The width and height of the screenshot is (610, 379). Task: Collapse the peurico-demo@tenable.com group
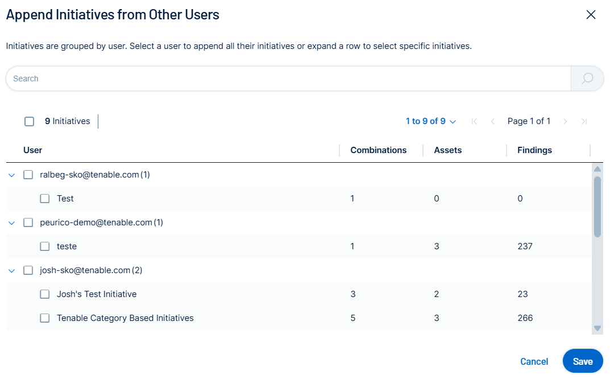(11, 223)
